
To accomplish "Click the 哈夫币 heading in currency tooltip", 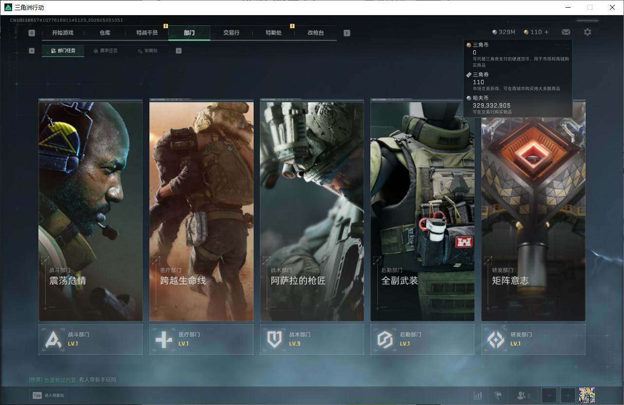I will click(480, 98).
